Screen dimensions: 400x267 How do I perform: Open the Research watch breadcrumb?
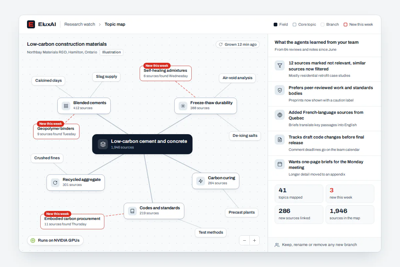tap(80, 24)
